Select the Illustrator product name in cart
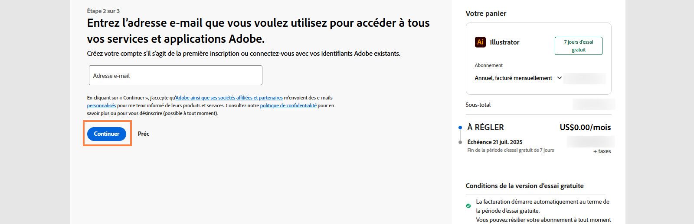This screenshot has width=694, height=224. click(x=504, y=42)
